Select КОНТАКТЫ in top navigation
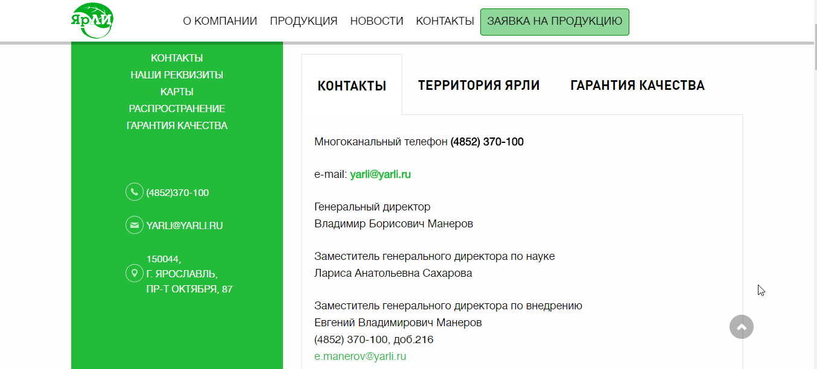Viewport: 817px width, 369px height. (x=445, y=20)
